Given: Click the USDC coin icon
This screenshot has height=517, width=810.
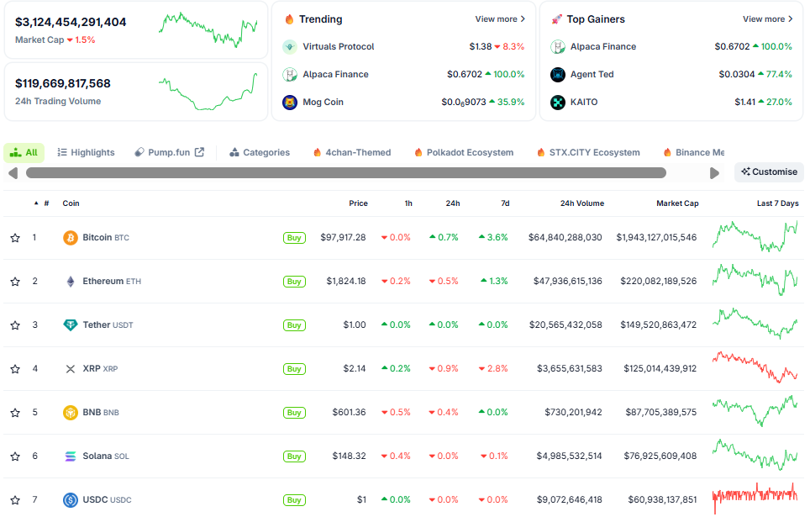Looking at the screenshot, I should (71, 500).
